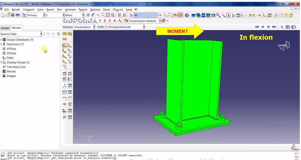Jump to first frame
This screenshot has height=160, width=301.
click(x=257, y=27)
